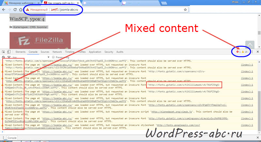Open the Elements tab in DevTools
This screenshot has height=142, width=261.
(x=21, y=52)
